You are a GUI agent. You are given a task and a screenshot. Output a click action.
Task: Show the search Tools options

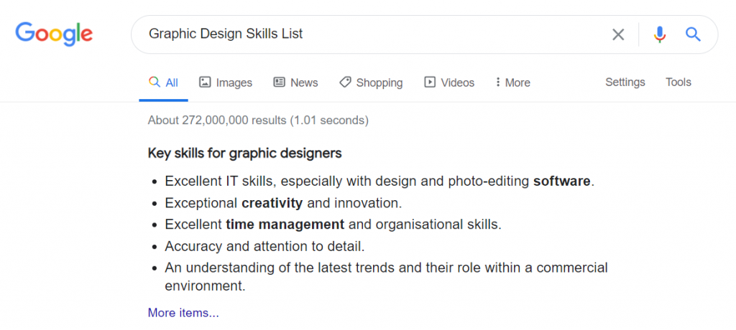click(x=678, y=82)
